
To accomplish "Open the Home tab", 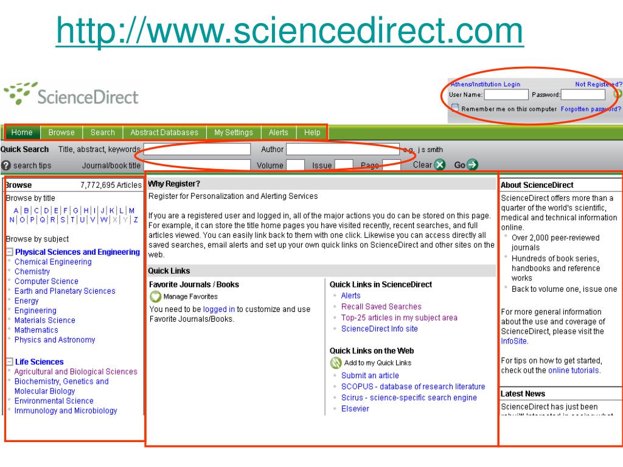I will point(22,132).
